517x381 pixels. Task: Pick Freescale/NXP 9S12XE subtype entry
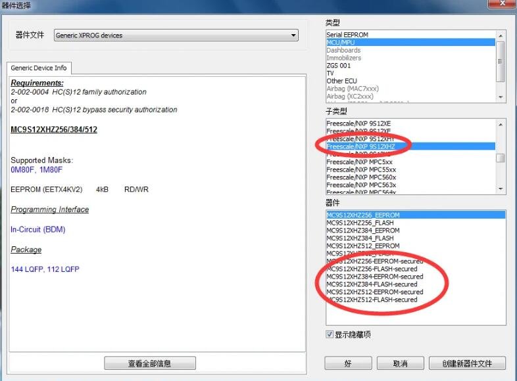point(358,123)
